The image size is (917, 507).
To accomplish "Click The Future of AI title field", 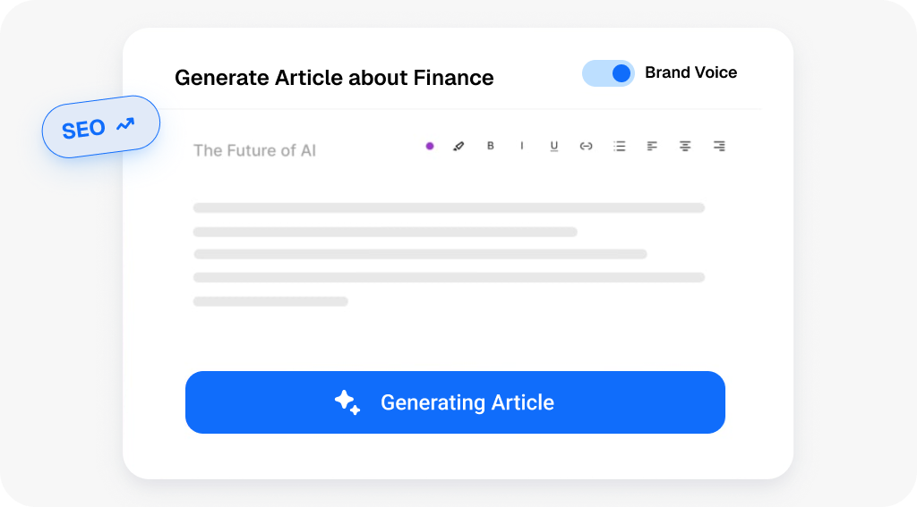I will (x=254, y=150).
